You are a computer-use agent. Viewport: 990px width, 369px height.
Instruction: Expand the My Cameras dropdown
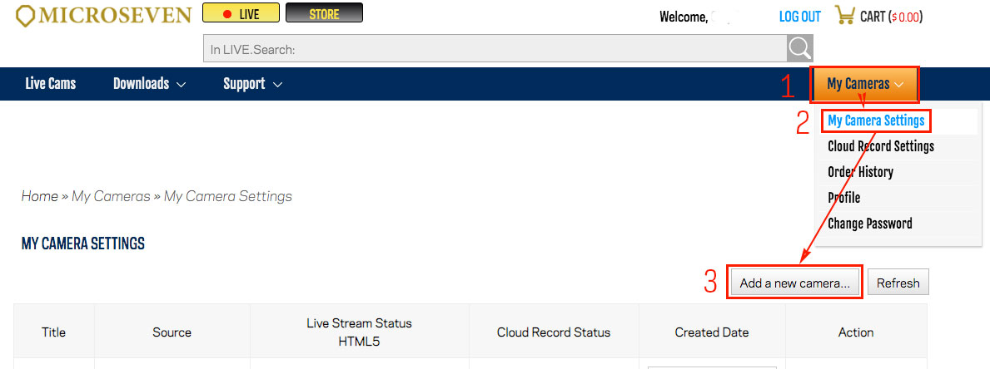tap(865, 84)
